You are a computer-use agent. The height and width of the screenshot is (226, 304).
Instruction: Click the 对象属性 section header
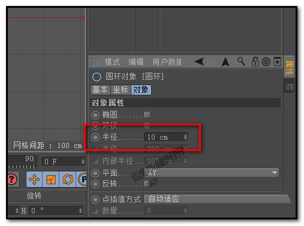[x=185, y=103]
